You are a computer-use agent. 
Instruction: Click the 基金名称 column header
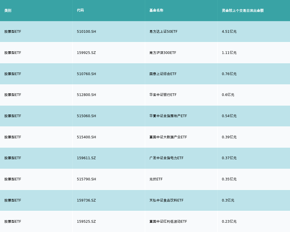tap(156, 10)
